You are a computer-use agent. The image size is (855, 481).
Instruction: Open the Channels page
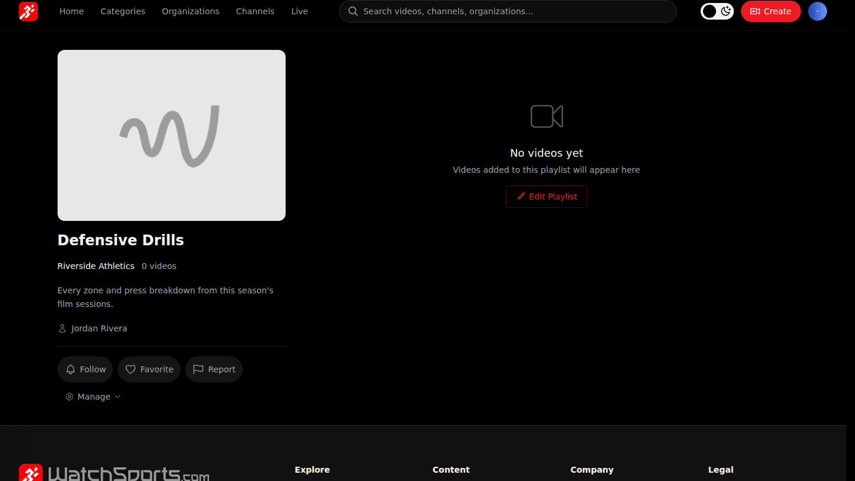pos(255,11)
